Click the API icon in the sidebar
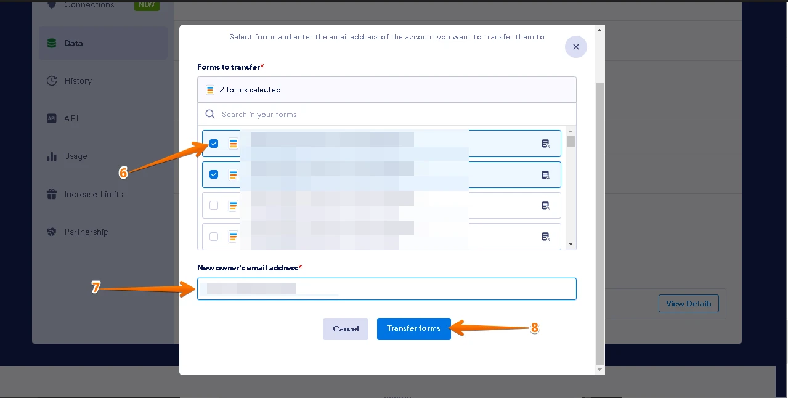The width and height of the screenshot is (788, 398). pos(52,118)
